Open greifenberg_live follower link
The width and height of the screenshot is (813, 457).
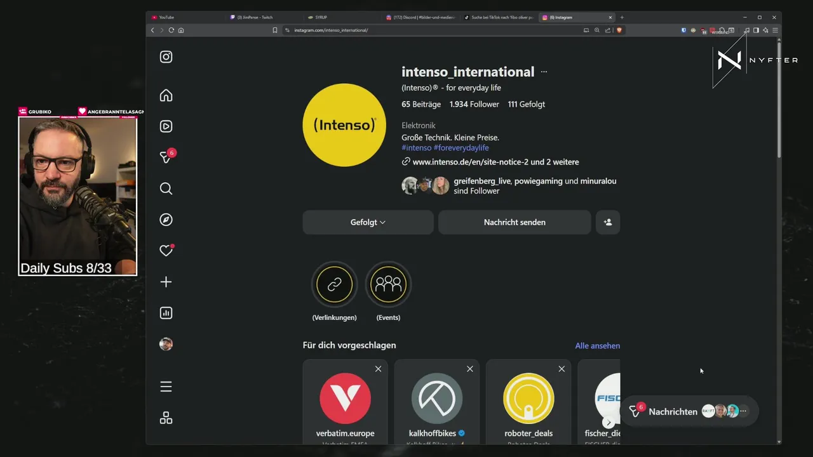point(482,181)
